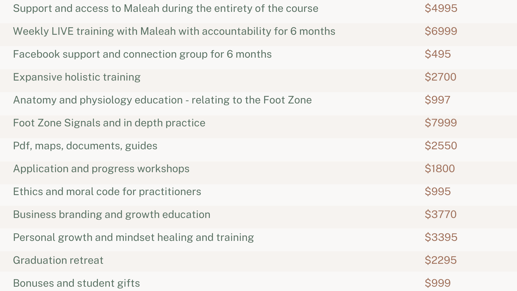
Task: Select the $997 price value
Action: point(437,100)
